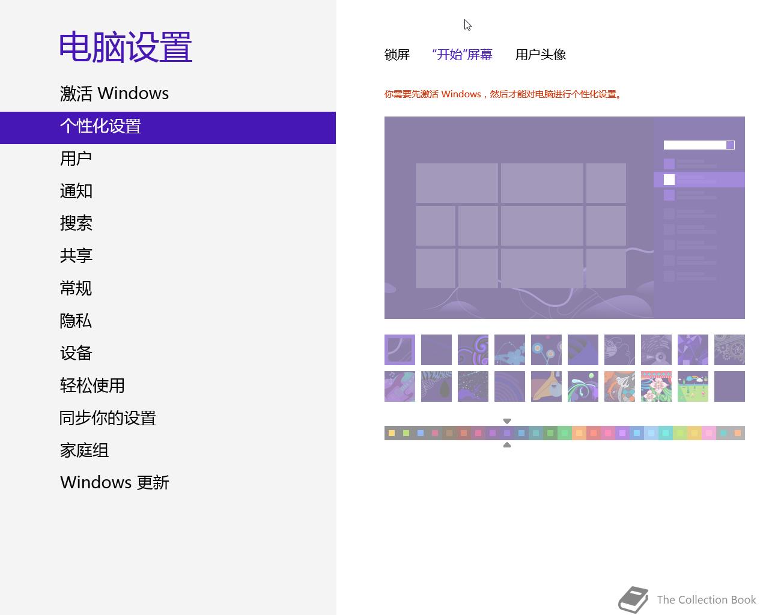Choose the orange abstract bird background thumbnail
Image resolution: width=769 pixels, height=615 pixels.
(x=619, y=386)
